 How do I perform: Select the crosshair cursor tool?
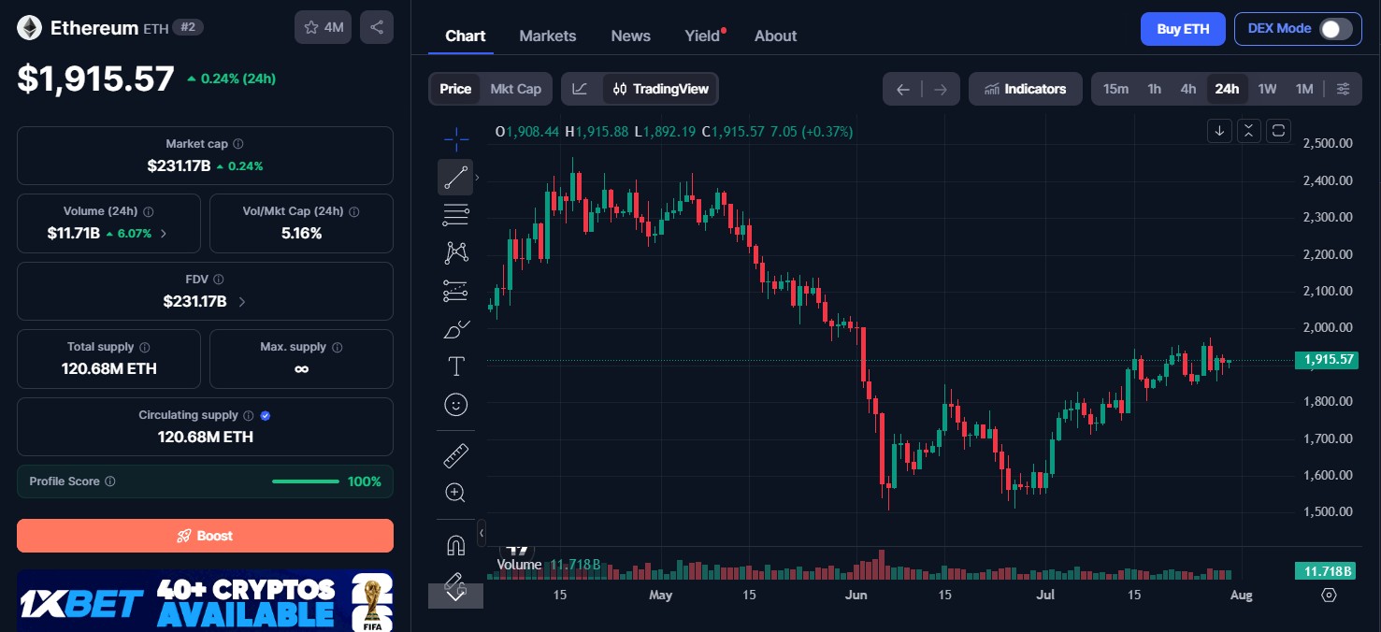point(455,140)
